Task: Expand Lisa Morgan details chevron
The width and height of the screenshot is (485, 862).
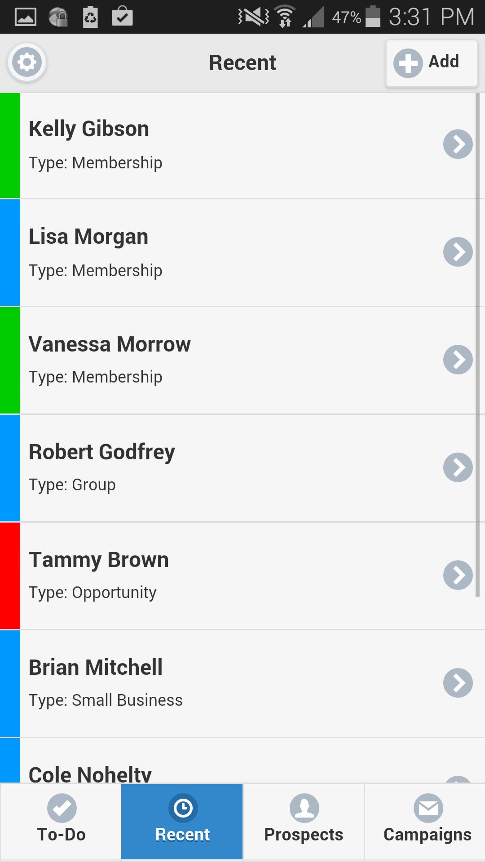Action: point(458,252)
